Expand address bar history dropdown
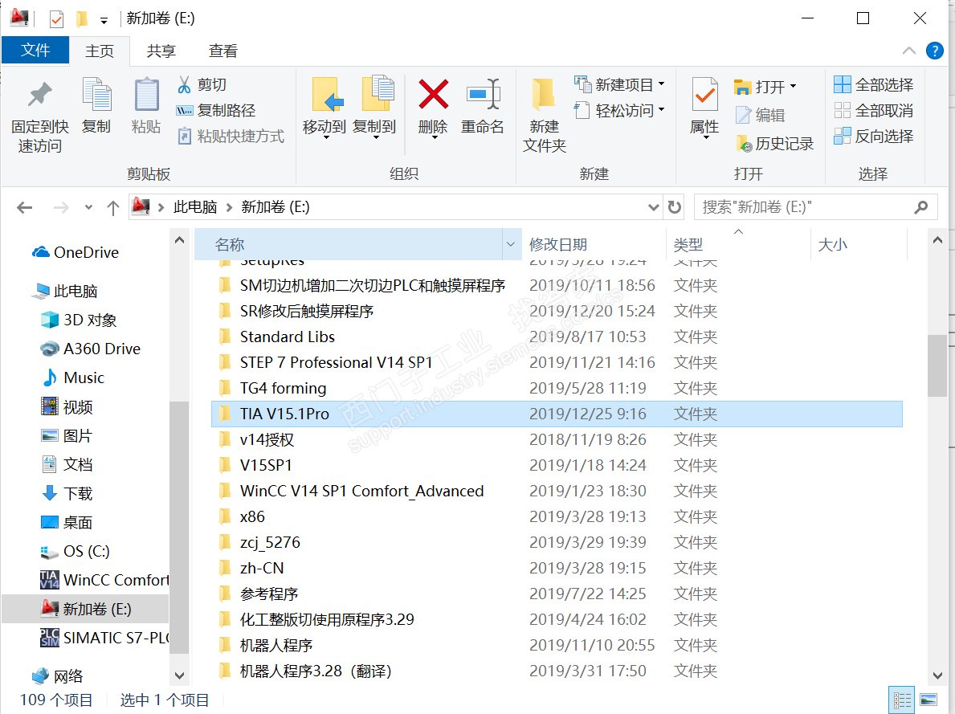Screen dimensions: 955x714 [x=654, y=207]
